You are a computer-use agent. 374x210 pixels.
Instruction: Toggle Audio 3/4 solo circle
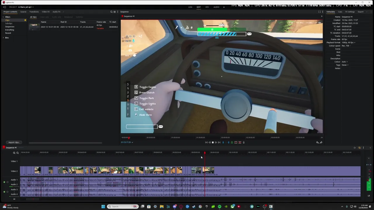(x=8, y=192)
